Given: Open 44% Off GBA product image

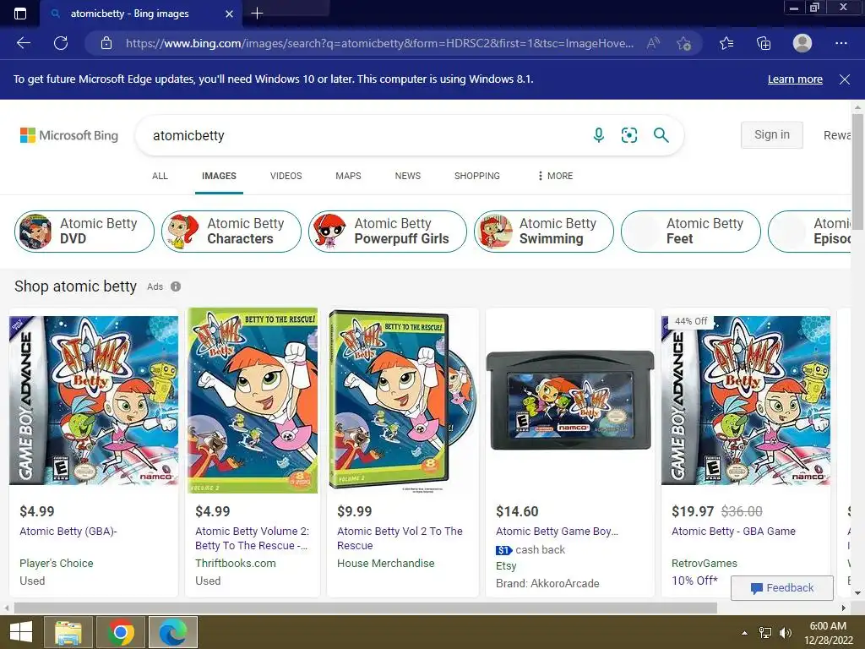Looking at the screenshot, I should pyautogui.click(x=746, y=401).
